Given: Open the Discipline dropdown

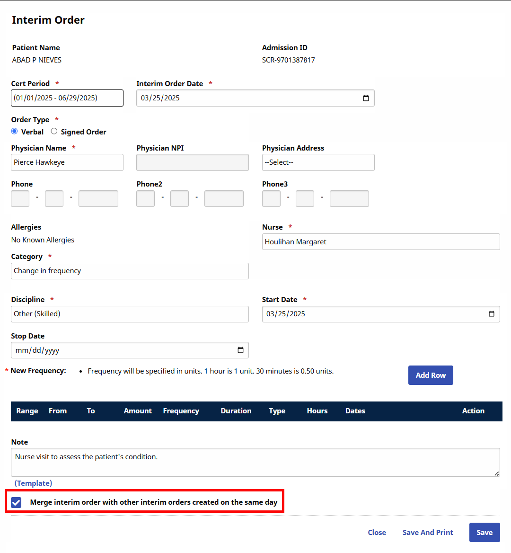Looking at the screenshot, I should click(130, 314).
